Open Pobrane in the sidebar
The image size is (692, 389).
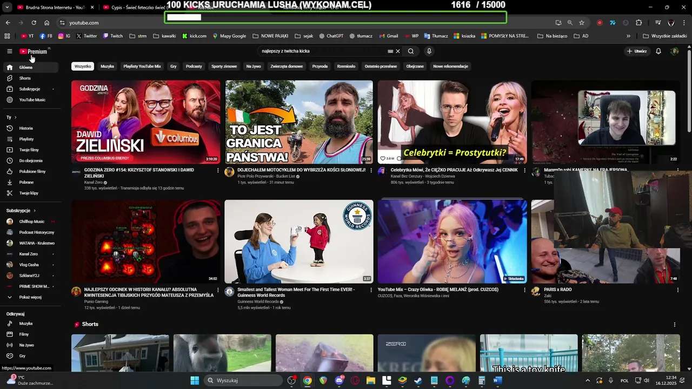[x=30, y=183]
